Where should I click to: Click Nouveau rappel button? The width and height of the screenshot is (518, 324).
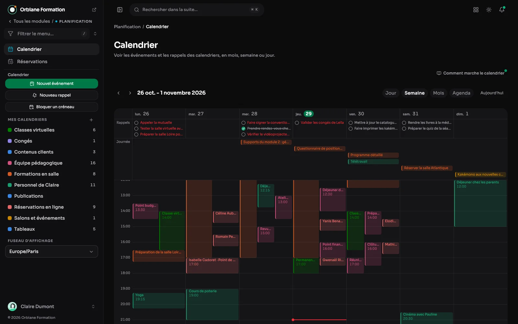(x=51, y=95)
